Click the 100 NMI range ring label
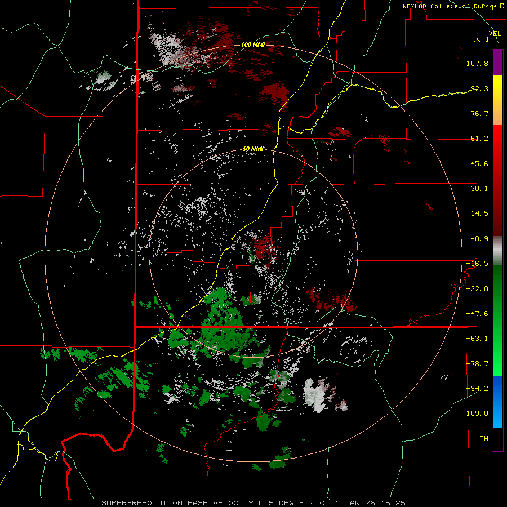The image size is (507, 507). click(253, 45)
